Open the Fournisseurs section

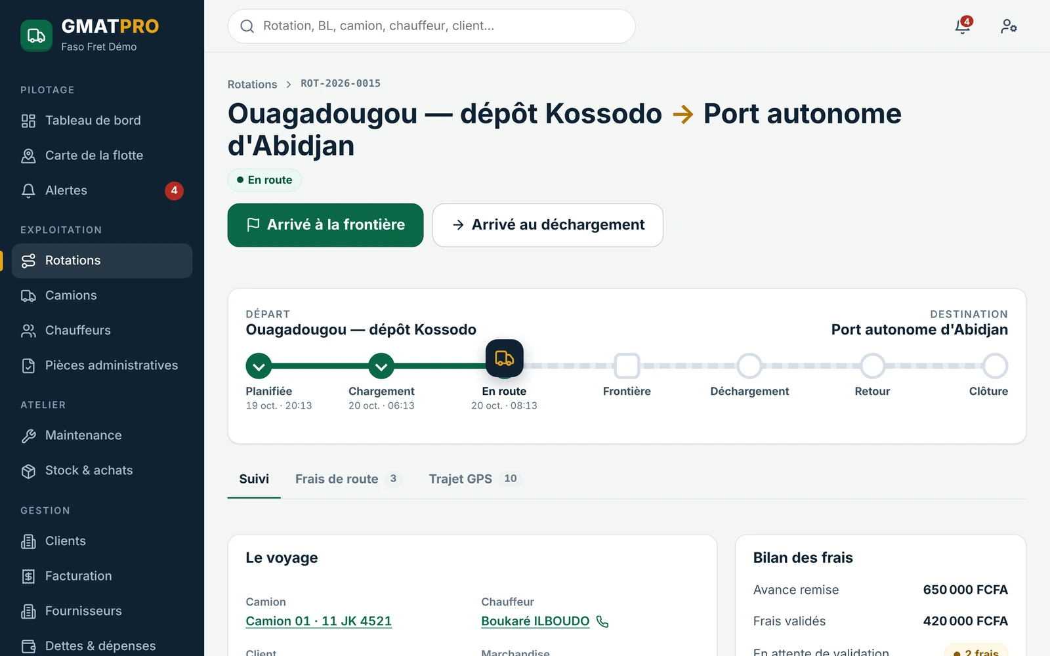102,611
